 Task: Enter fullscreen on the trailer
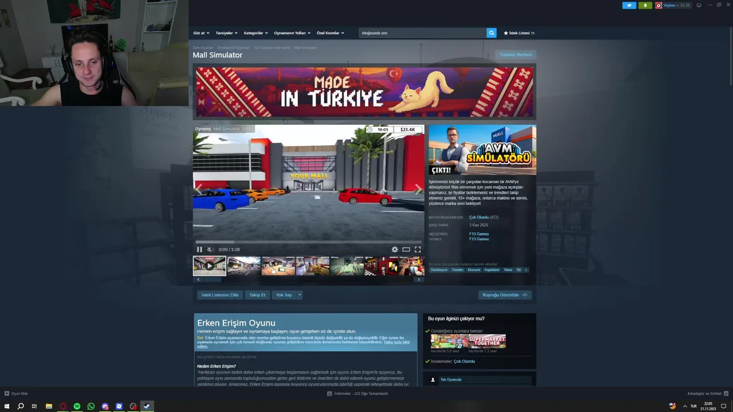coord(417,249)
